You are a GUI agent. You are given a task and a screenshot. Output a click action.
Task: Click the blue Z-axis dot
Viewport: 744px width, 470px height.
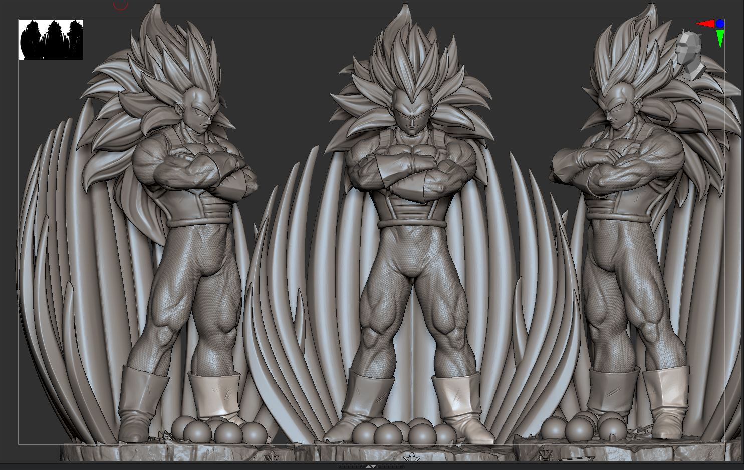[x=720, y=23]
